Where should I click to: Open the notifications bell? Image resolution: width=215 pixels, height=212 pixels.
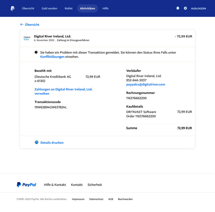click(178, 8)
